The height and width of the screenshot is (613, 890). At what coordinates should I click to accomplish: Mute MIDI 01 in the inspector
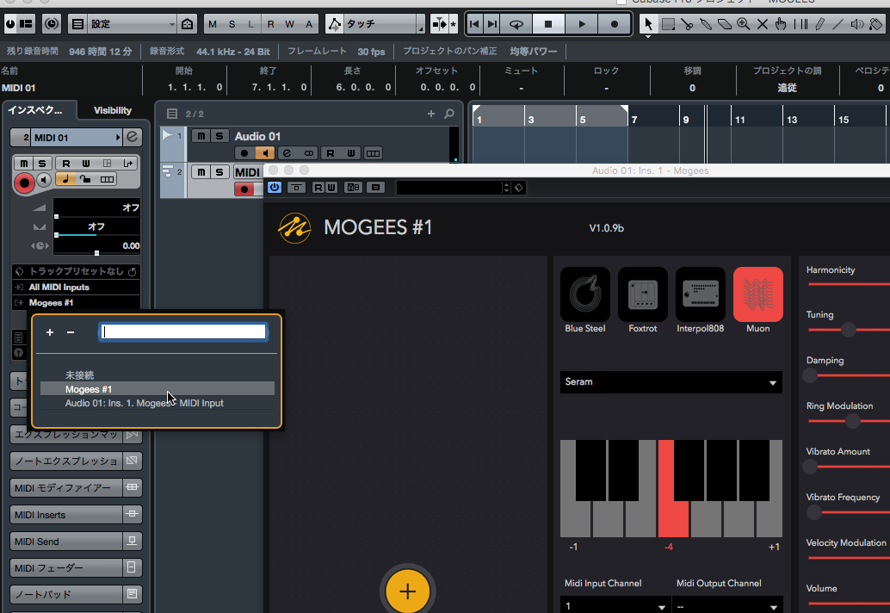pos(24,164)
